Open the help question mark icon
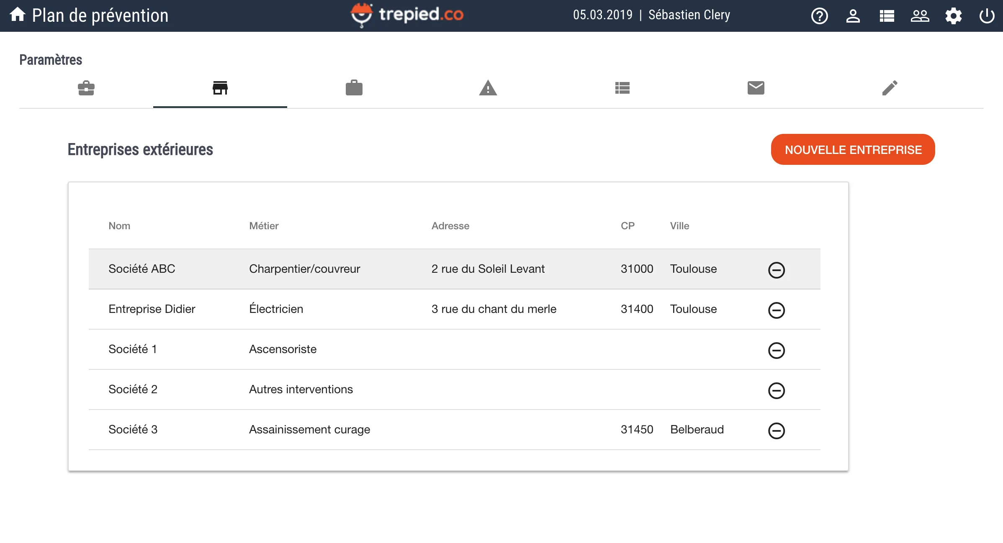1003x543 pixels. (819, 16)
